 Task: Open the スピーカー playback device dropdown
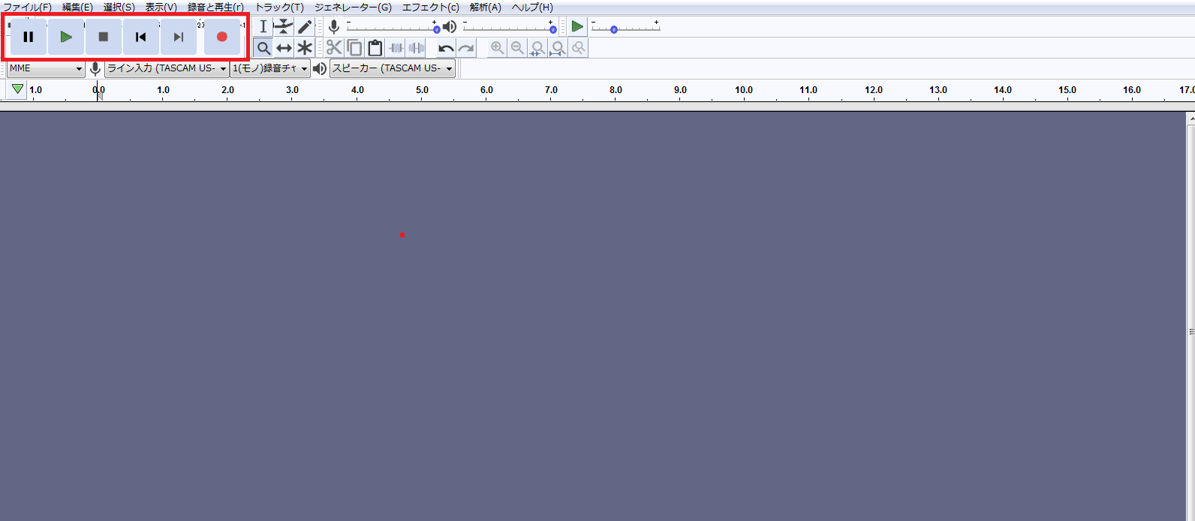pos(393,68)
